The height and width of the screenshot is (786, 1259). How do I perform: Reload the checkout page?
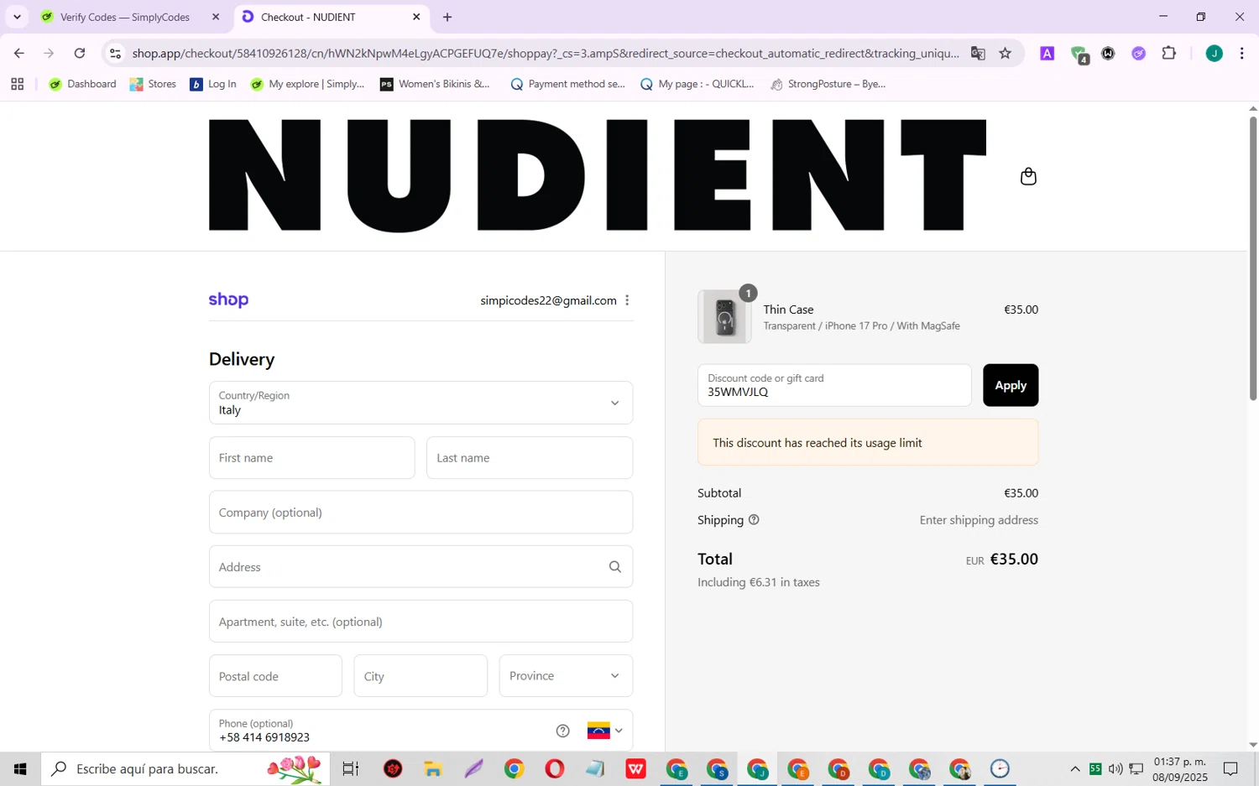click(x=80, y=54)
